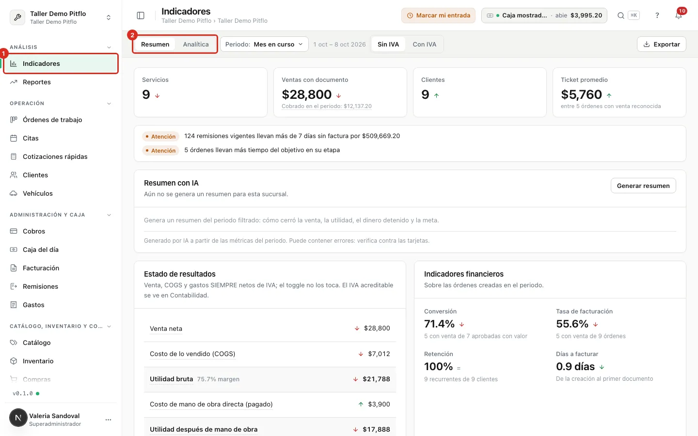Select the Resumen tab

point(155,44)
